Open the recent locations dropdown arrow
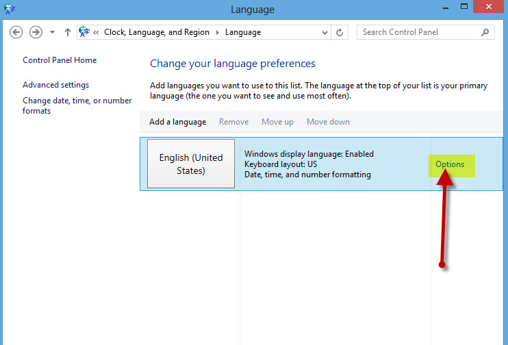Image resolution: width=508 pixels, height=345 pixels. pos(52,32)
